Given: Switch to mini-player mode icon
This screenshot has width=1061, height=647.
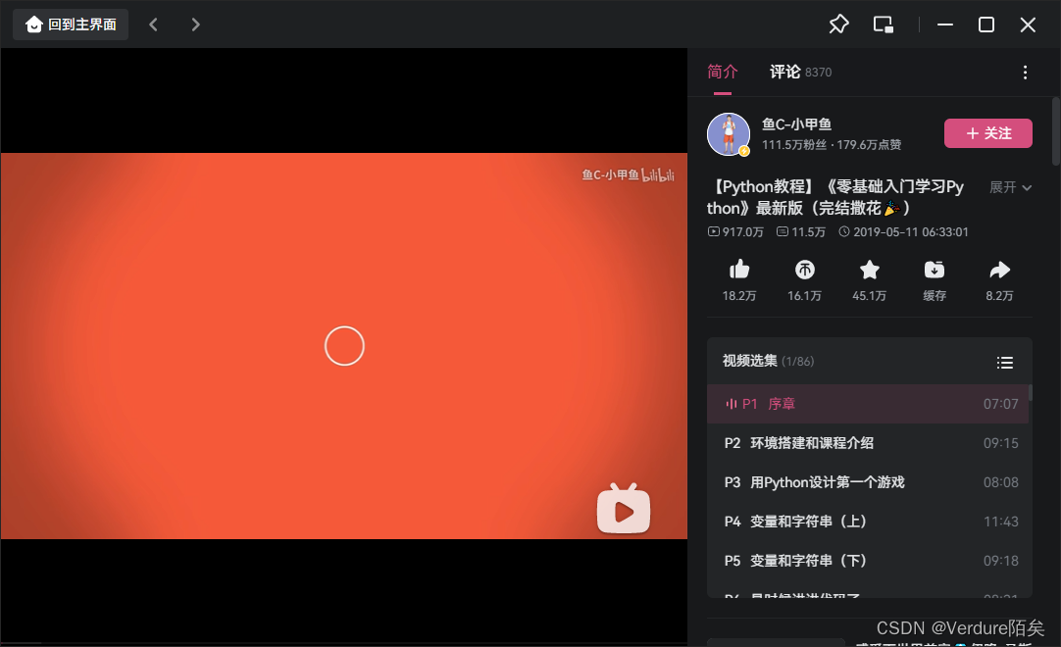Looking at the screenshot, I should click(884, 25).
